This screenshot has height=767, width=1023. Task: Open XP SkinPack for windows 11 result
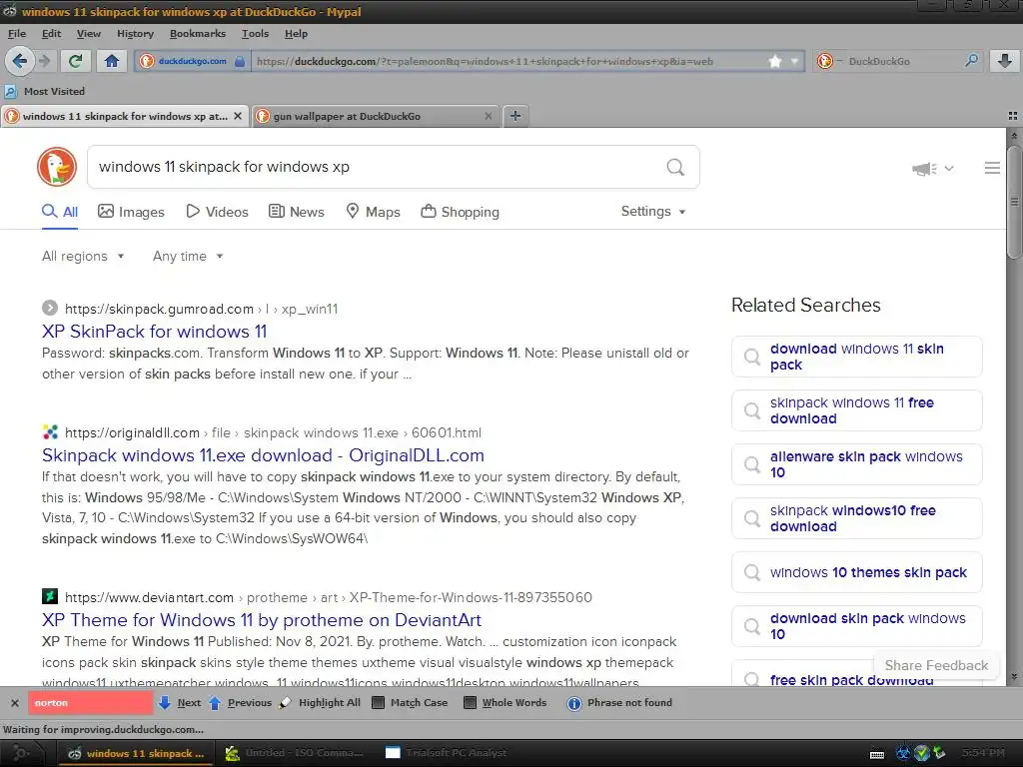[x=155, y=332]
